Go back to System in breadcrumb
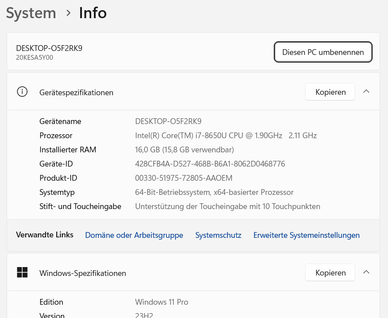388x318 pixels. 31,13
